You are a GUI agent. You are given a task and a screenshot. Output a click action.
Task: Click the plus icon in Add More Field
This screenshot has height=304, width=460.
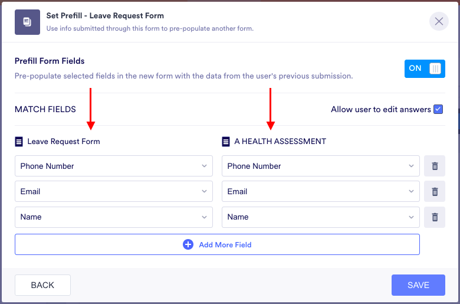pos(188,244)
